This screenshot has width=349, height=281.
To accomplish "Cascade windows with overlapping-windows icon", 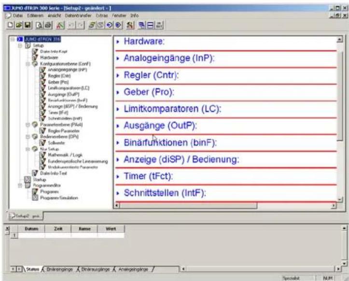I will [x=141, y=25].
